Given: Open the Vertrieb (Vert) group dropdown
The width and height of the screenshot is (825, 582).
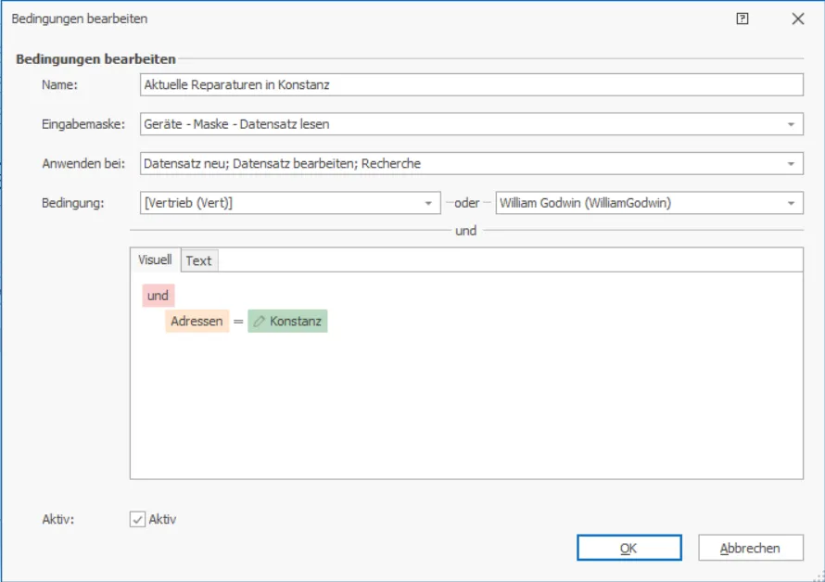Looking at the screenshot, I should (x=428, y=203).
